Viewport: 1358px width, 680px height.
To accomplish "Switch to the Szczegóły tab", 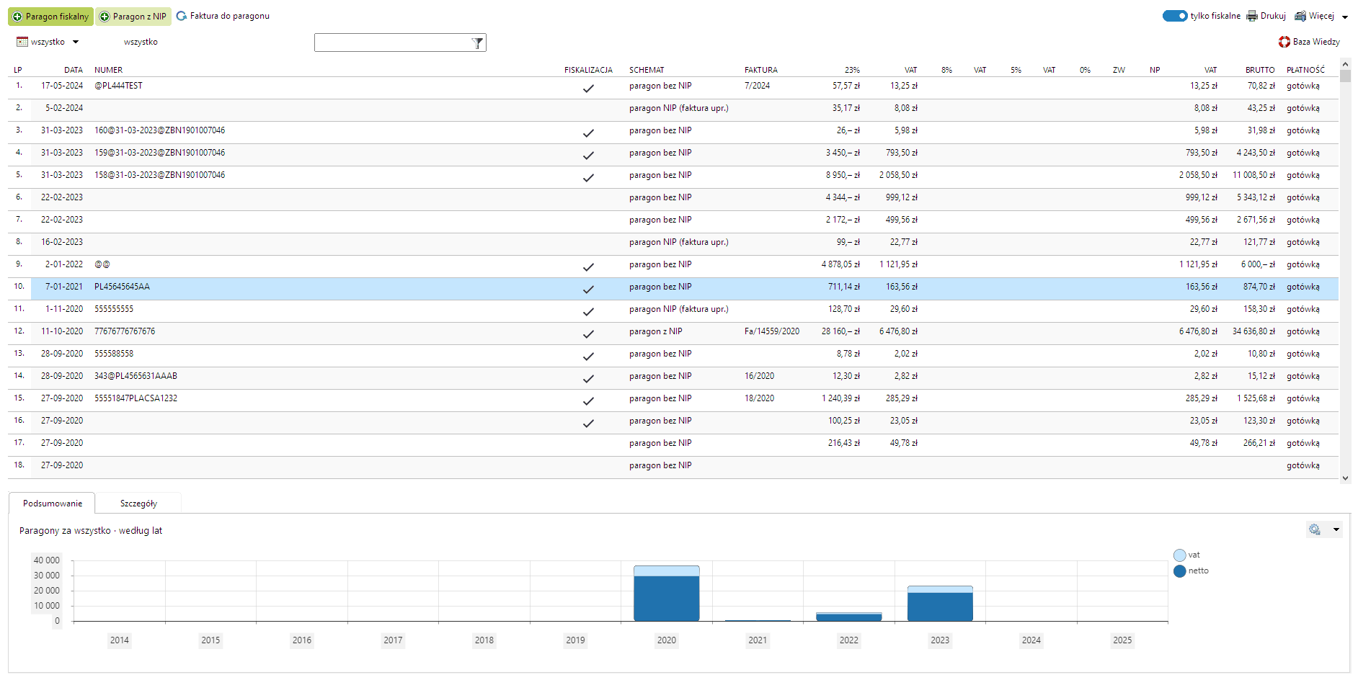I will pos(138,504).
